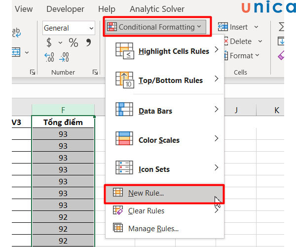Image resolution: width=296 pixels, height=247 pixels.
Task: Click the Merge & Center icon
Action: [x=16, y=52]
